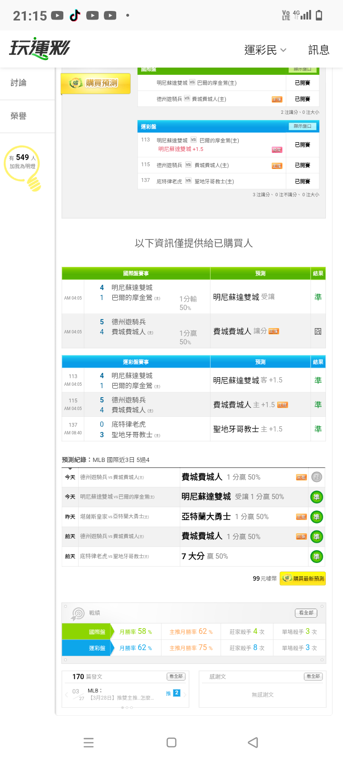This screenshot has width=343, height=762.
Task: Click the 購買最新預測 button
Action: click(303, 578)
